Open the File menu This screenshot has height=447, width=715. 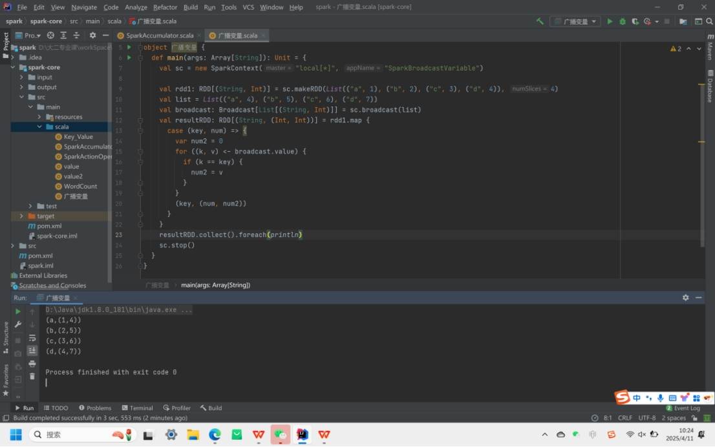point(22,7)
